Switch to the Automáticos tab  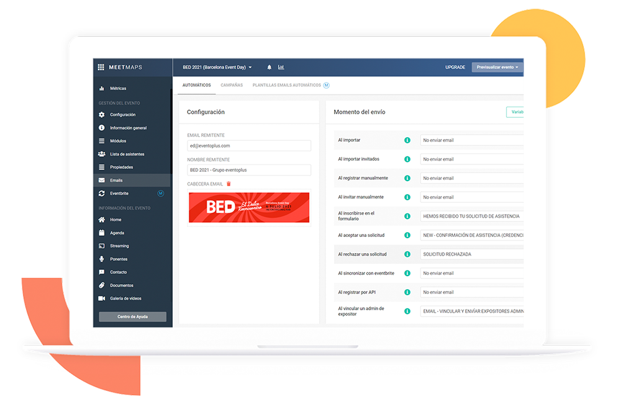[196, 85]
